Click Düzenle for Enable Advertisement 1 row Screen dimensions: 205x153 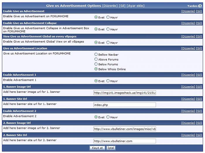[188, 75]
